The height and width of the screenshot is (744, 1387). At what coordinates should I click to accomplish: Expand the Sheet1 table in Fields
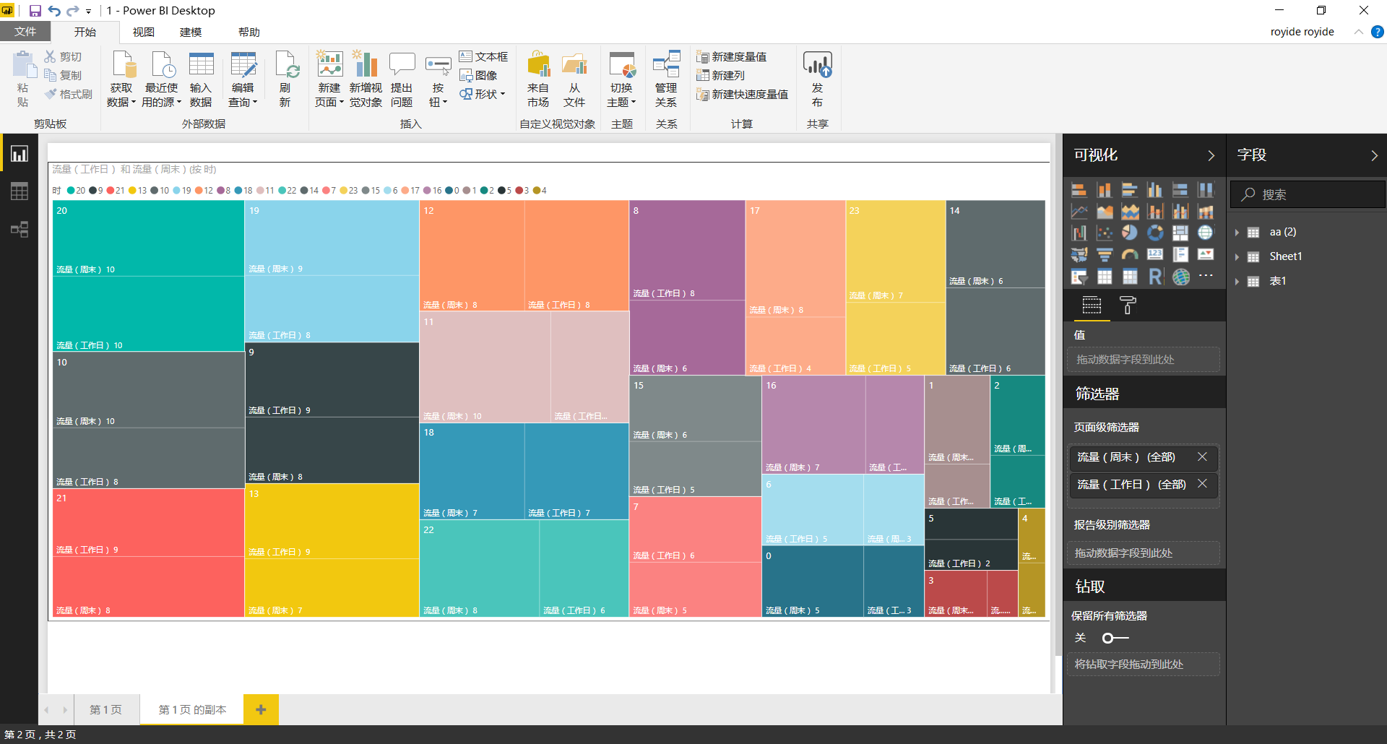[x=1237, y=257]
